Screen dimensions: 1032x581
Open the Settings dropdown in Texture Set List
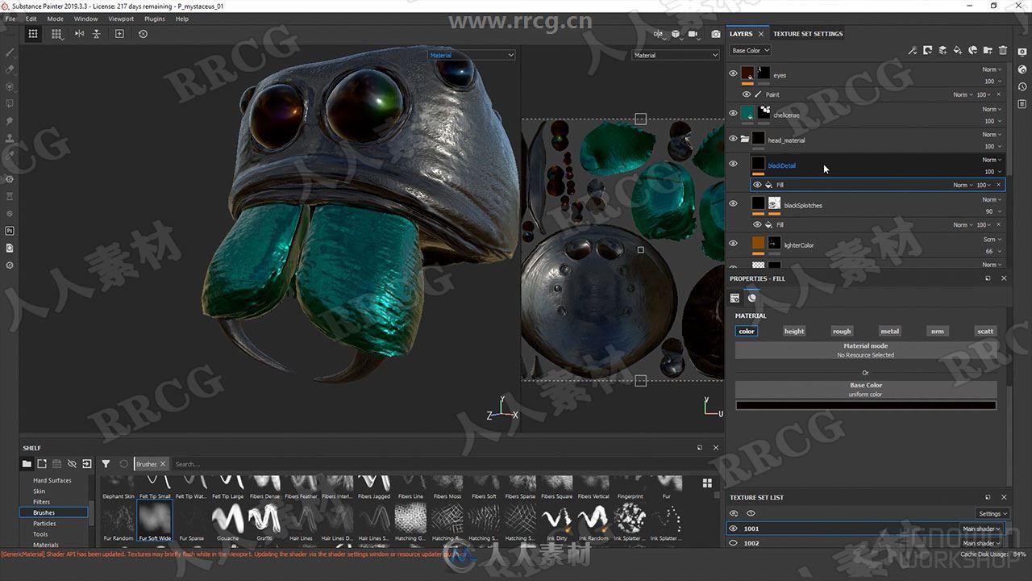(992, 513)
